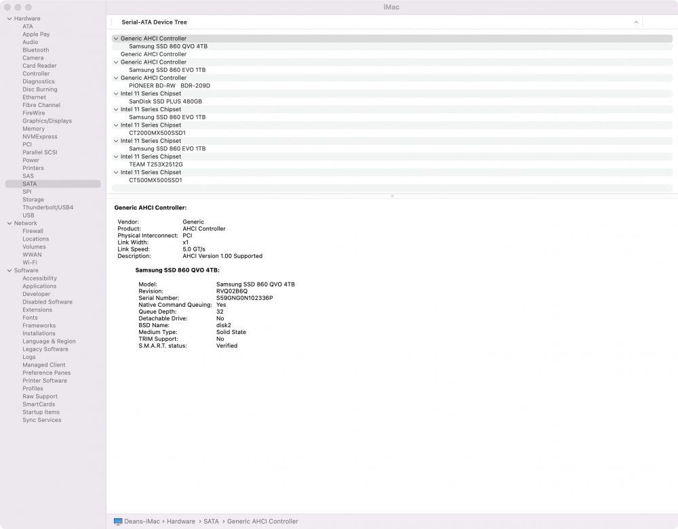The width and height of the screenshot is (678, 529).
Task: Open Disc Burning in the sidebar
Action: [x=40, y=89]
